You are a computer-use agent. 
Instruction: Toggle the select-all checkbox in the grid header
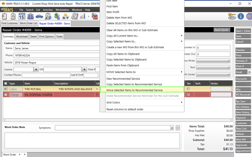coord(6,83)
